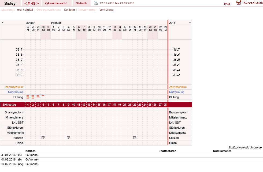Click left Medikamente row label
This screenshot has width=263, height=172.
(x=15, y=133)
